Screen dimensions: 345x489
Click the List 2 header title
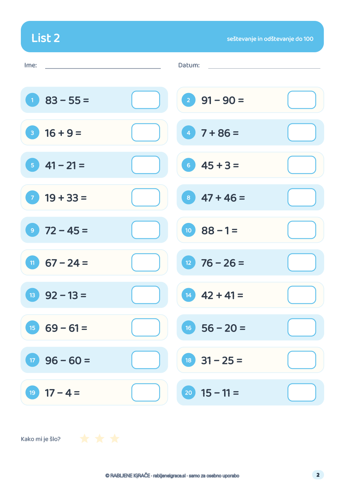[46, 38]
